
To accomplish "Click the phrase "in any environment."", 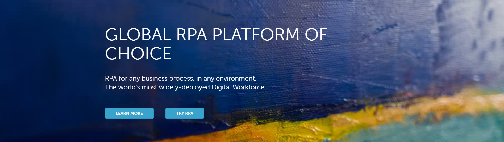I will [226, 79].
